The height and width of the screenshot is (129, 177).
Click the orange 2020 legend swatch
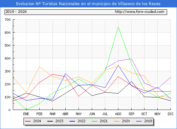tap(116, 121)
